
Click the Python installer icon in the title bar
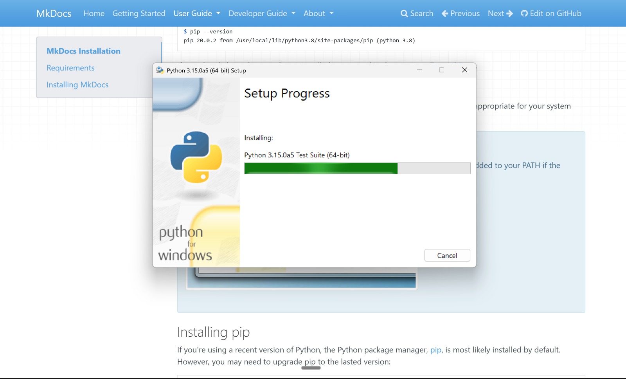[x=160, y=70]
